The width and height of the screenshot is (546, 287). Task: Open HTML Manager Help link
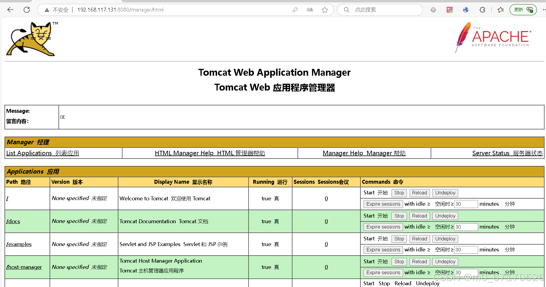(210, 153)
